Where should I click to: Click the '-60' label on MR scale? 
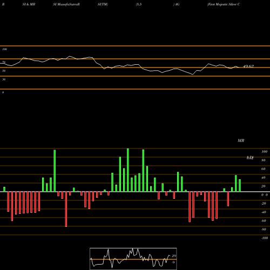264,221
